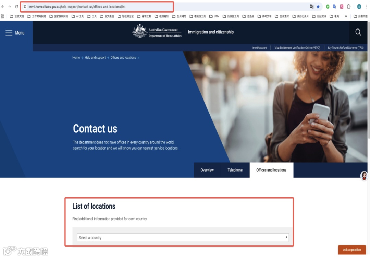Viewport: 370px width, 258px height.
Task: Click the Ask a question button
Action: [352, 250]
